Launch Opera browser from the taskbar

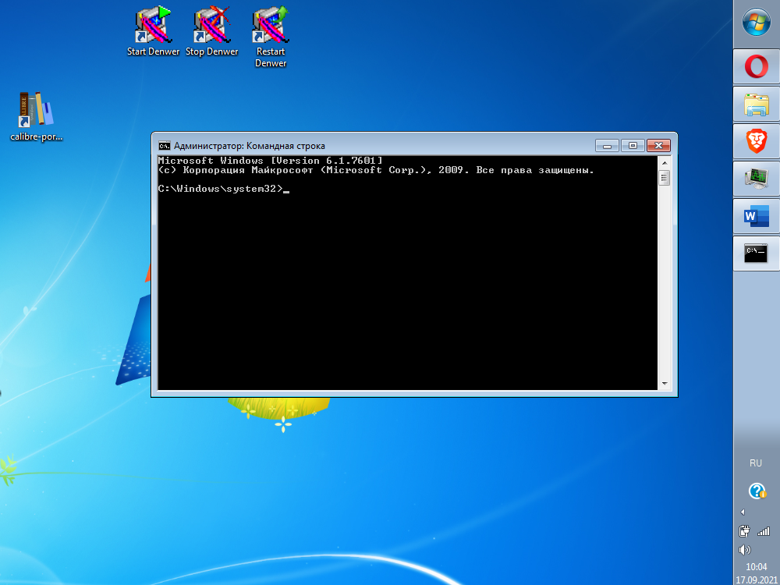(x=756, y=67)
